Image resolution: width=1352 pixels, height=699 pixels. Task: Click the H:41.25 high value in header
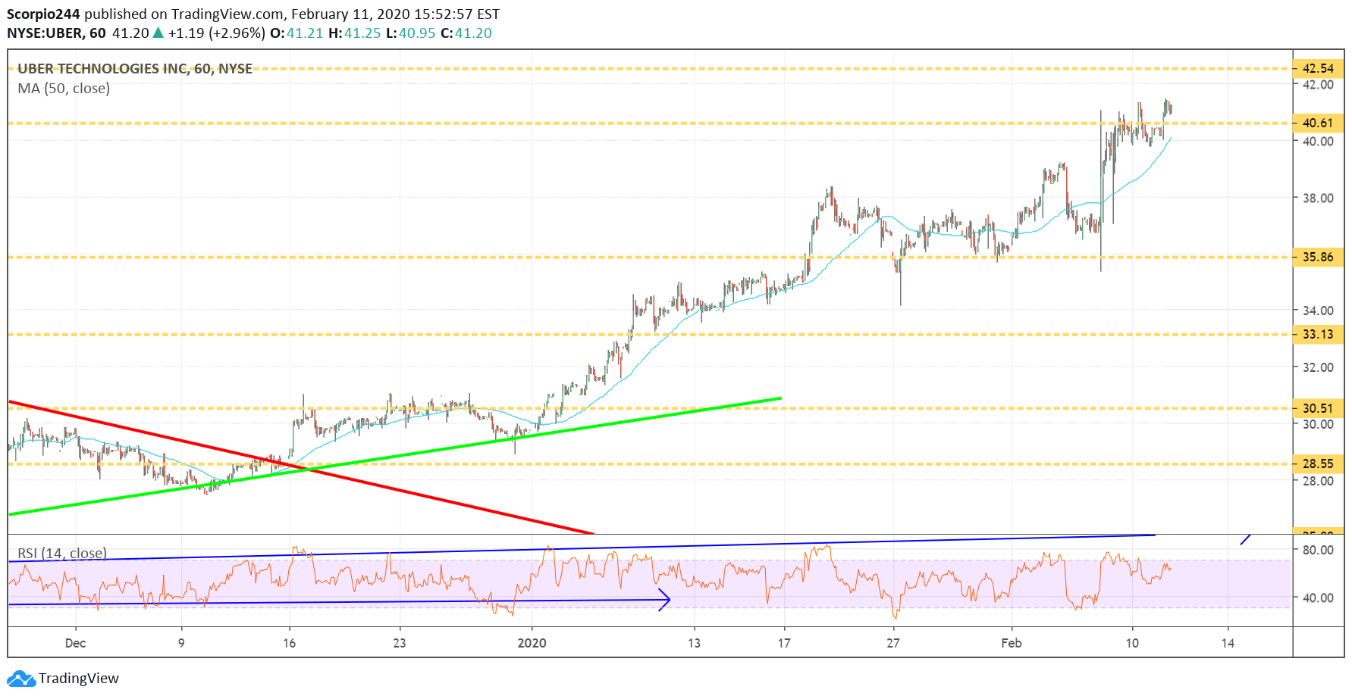(354, 33)
